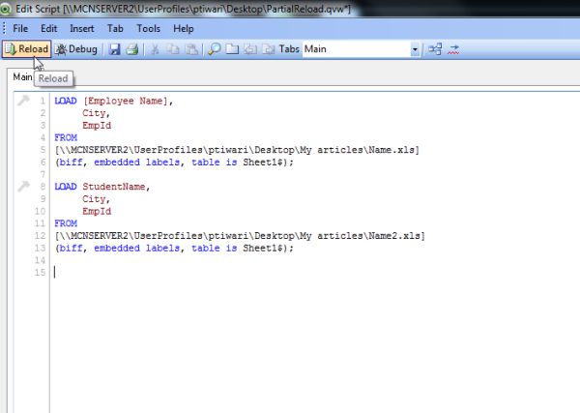Click FROM keyword on line 4
This screenshot has width=580, height=413.
pos(66,137)
